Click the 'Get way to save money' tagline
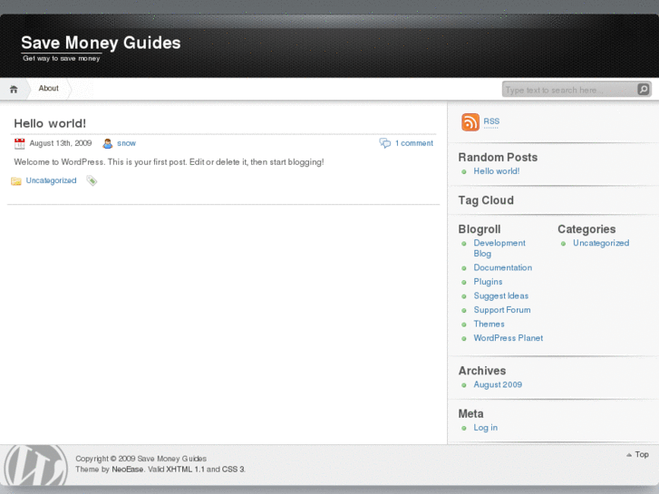The height and width of the screenshot is (494, 659). click(62, 58)
